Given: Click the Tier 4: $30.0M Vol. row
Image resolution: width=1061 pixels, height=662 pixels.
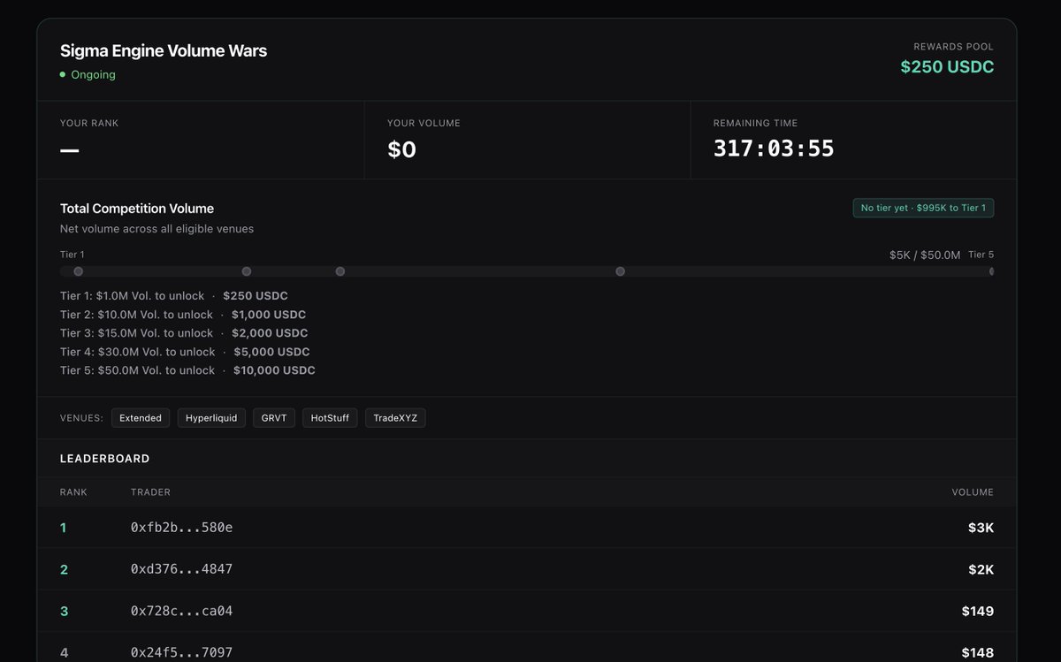Looking at the screenshot, I should 185,352.
